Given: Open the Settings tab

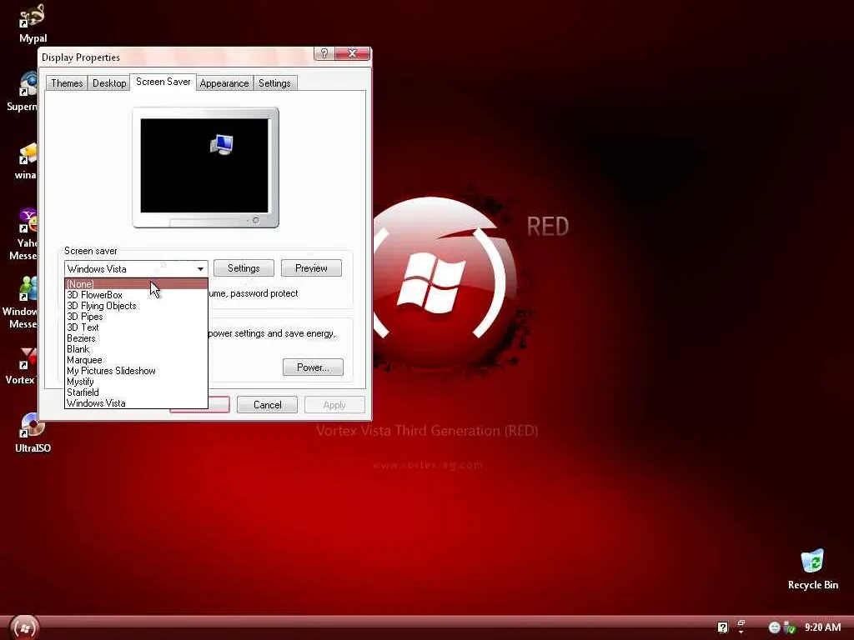Looking at the screenshot, I should tap(274, 82).
